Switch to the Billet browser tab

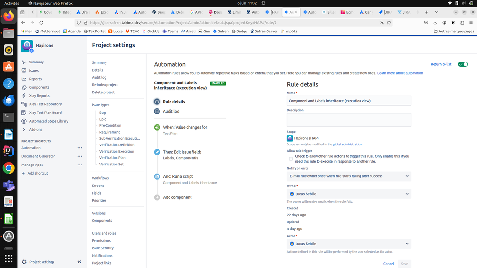[x=329, y=12]
